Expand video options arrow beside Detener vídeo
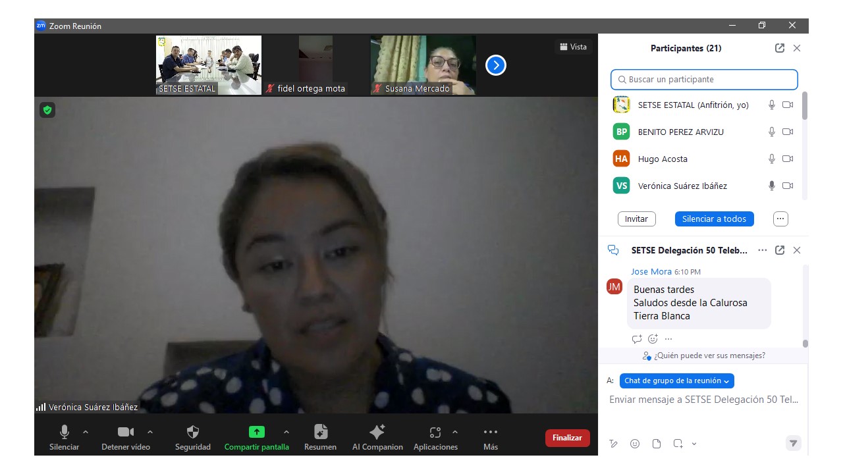This screenshot has height=474, width=843. pos(150,432)
